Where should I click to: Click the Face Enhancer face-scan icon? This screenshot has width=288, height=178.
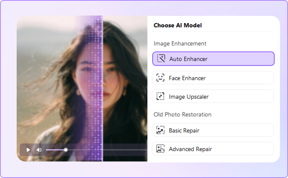coord(160,78)
